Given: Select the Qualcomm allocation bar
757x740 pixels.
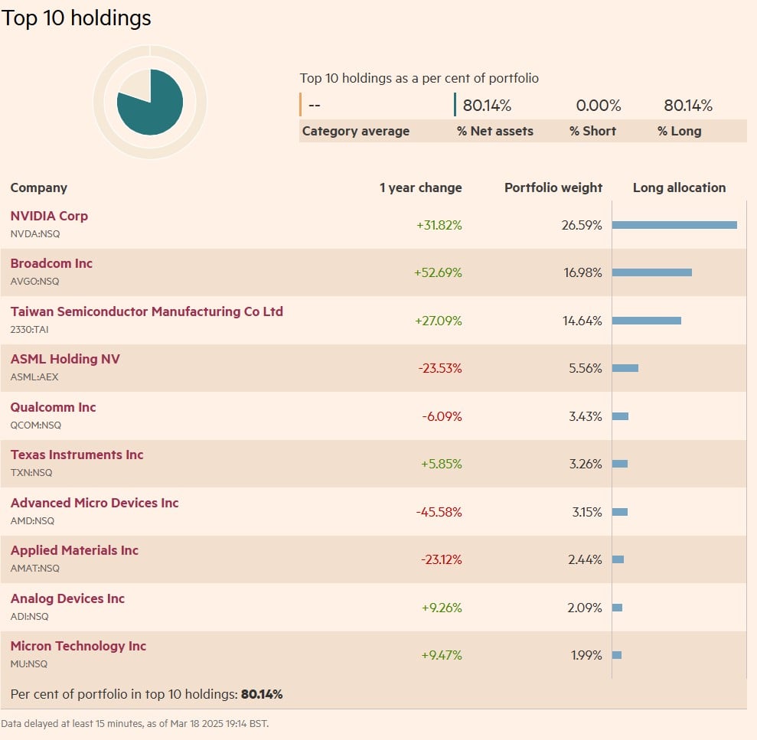Looking at the screenshot, I should (620, 416).
